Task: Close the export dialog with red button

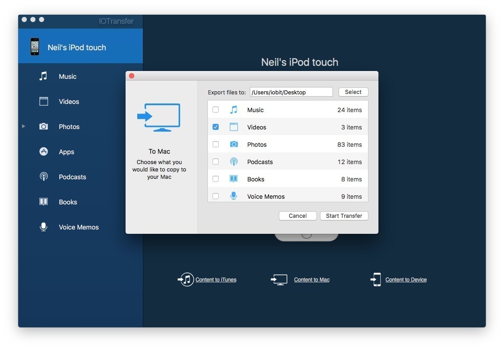Action: [x=132, y=76]
